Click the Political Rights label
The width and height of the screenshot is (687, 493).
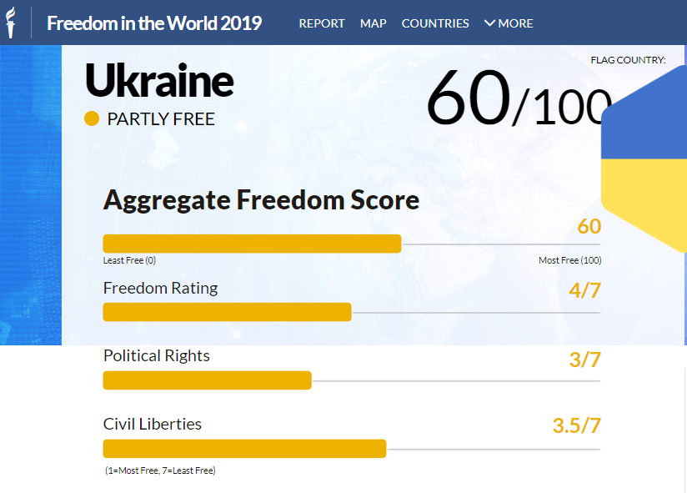coord(157,356)
